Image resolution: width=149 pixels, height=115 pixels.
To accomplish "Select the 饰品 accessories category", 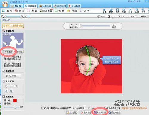I will (72, 11).
